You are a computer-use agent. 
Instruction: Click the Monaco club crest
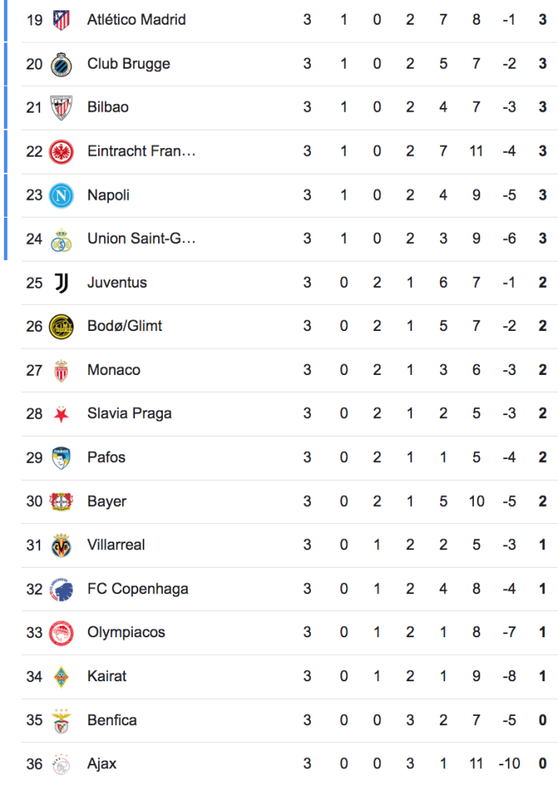61,370
